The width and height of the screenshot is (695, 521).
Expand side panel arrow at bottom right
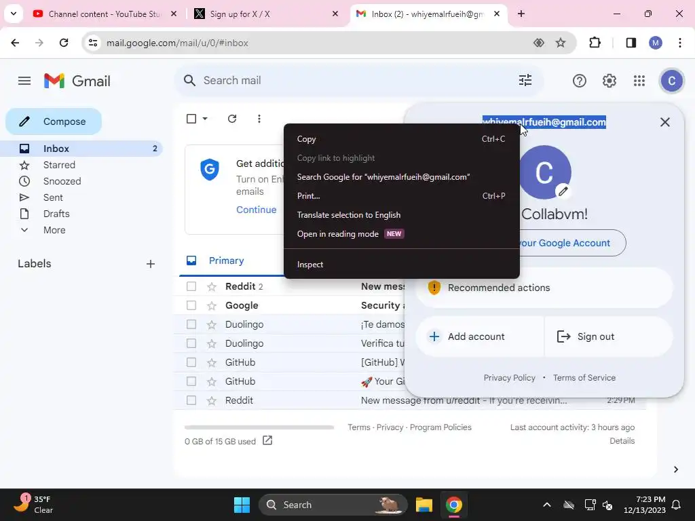675,469
